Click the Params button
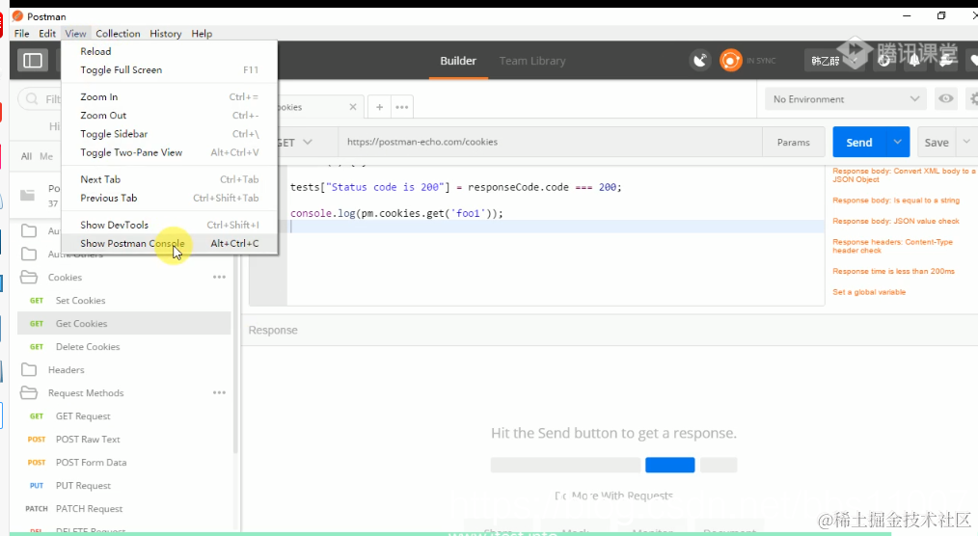Viewport: 978px width, 536px height. pos(794,142)
